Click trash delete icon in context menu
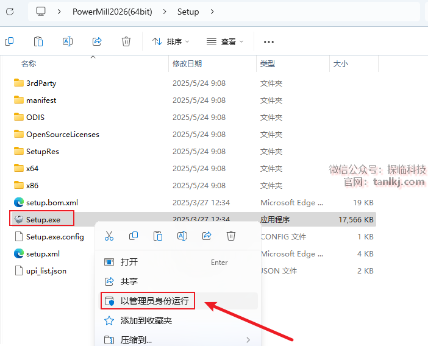Image resolution: width=428 pixels, height=346 pixels. 231,236
